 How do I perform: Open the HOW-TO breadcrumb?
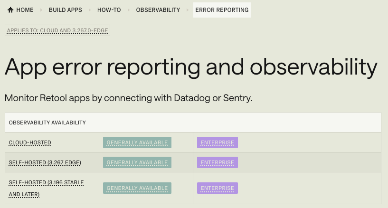click(109, 10)
